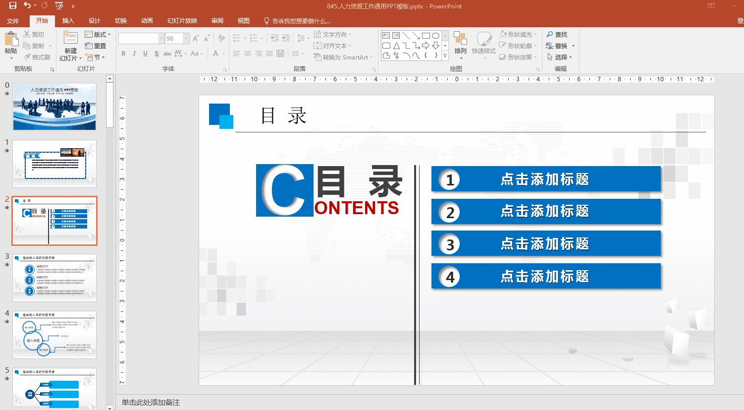
Task: Start slideshow from beginning icon in title bar
Action: (x=59, y=6)
